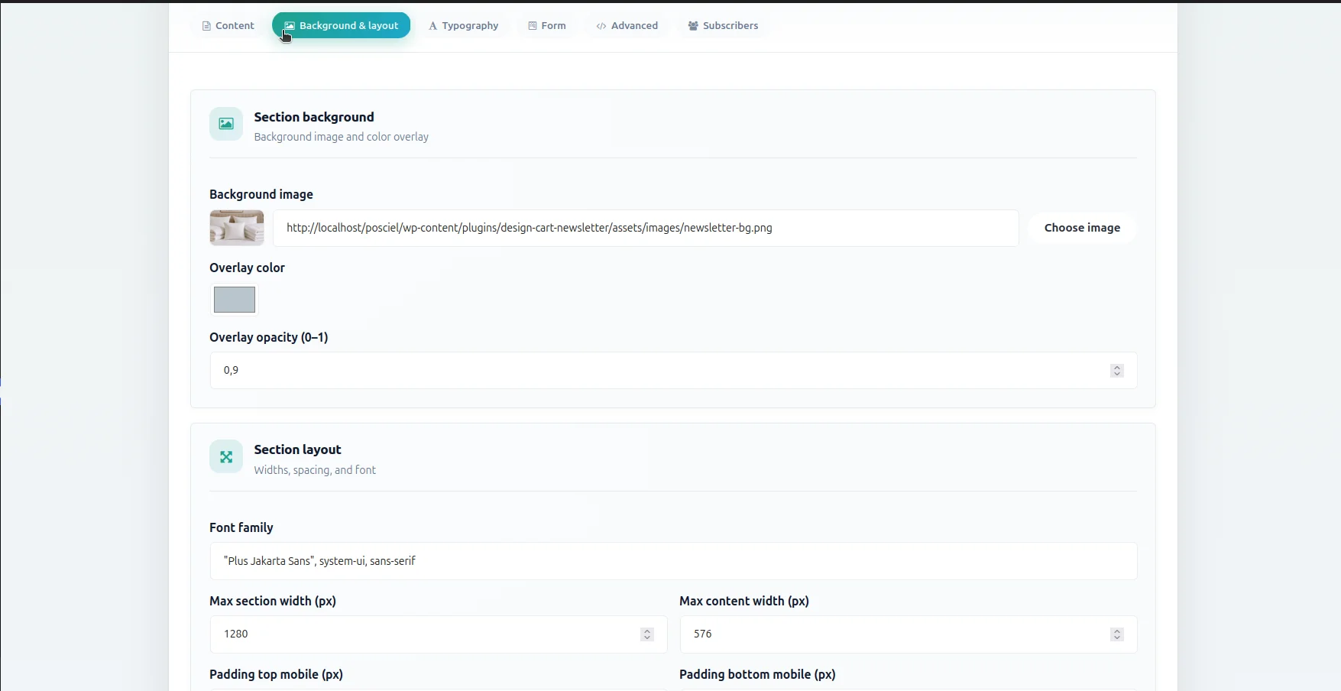Screen dimensions: 1341x691
Task: Click the Background & layout tab picture icon
Action: pos(290,26)
